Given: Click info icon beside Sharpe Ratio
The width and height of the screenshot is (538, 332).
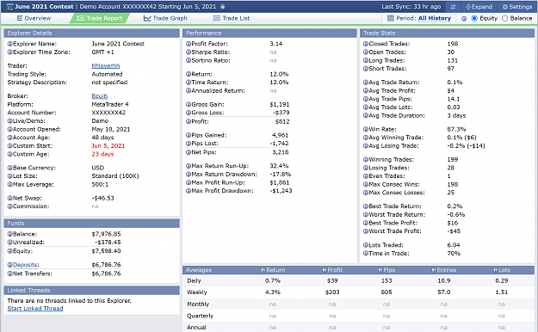Looking at the screenshot, I should (x=189, y=52).
